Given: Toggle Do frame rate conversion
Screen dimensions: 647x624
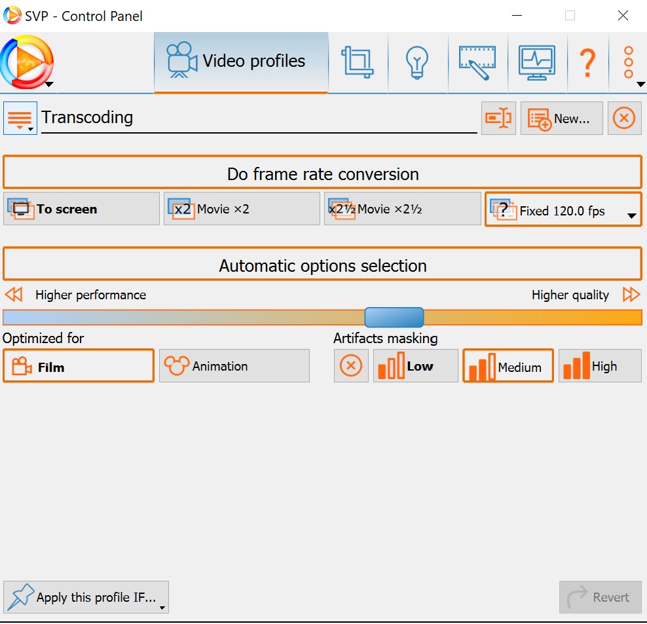Looking at the screenshot, I should point(322,174).
